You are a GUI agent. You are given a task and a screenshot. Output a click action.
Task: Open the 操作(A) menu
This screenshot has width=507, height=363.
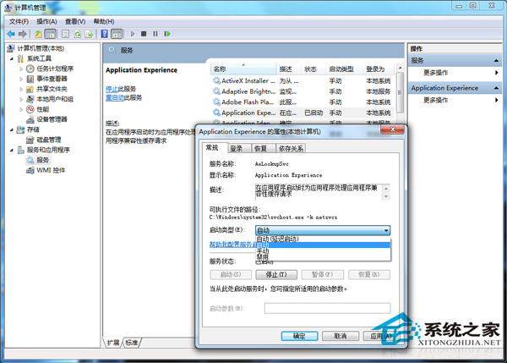coord(46,22)
